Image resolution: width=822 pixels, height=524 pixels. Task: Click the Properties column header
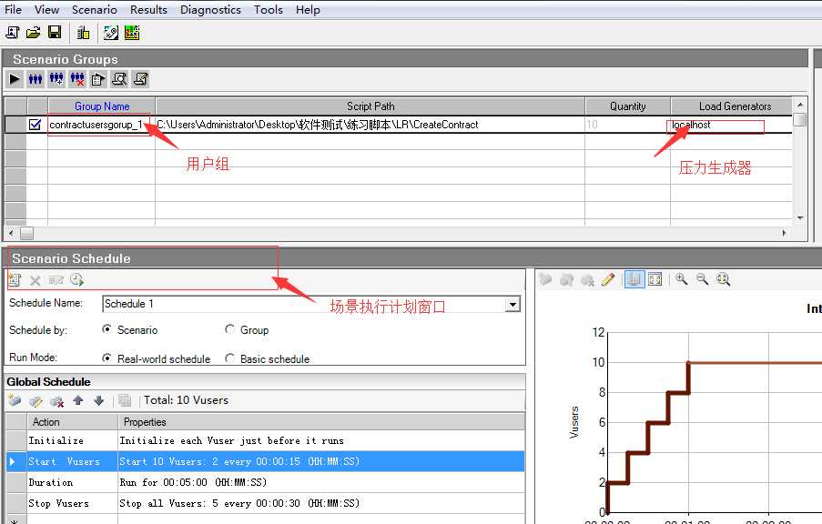tap(321, 422)
